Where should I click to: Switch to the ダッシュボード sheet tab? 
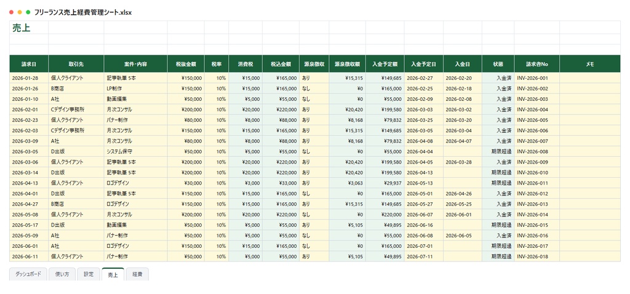click(28, 274)
